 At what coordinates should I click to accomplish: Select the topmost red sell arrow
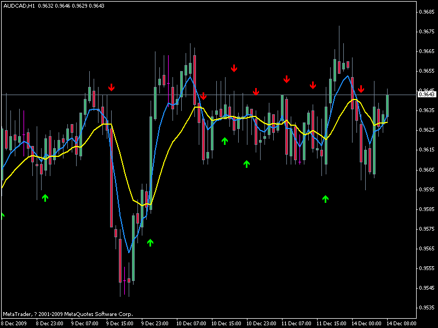234,68
